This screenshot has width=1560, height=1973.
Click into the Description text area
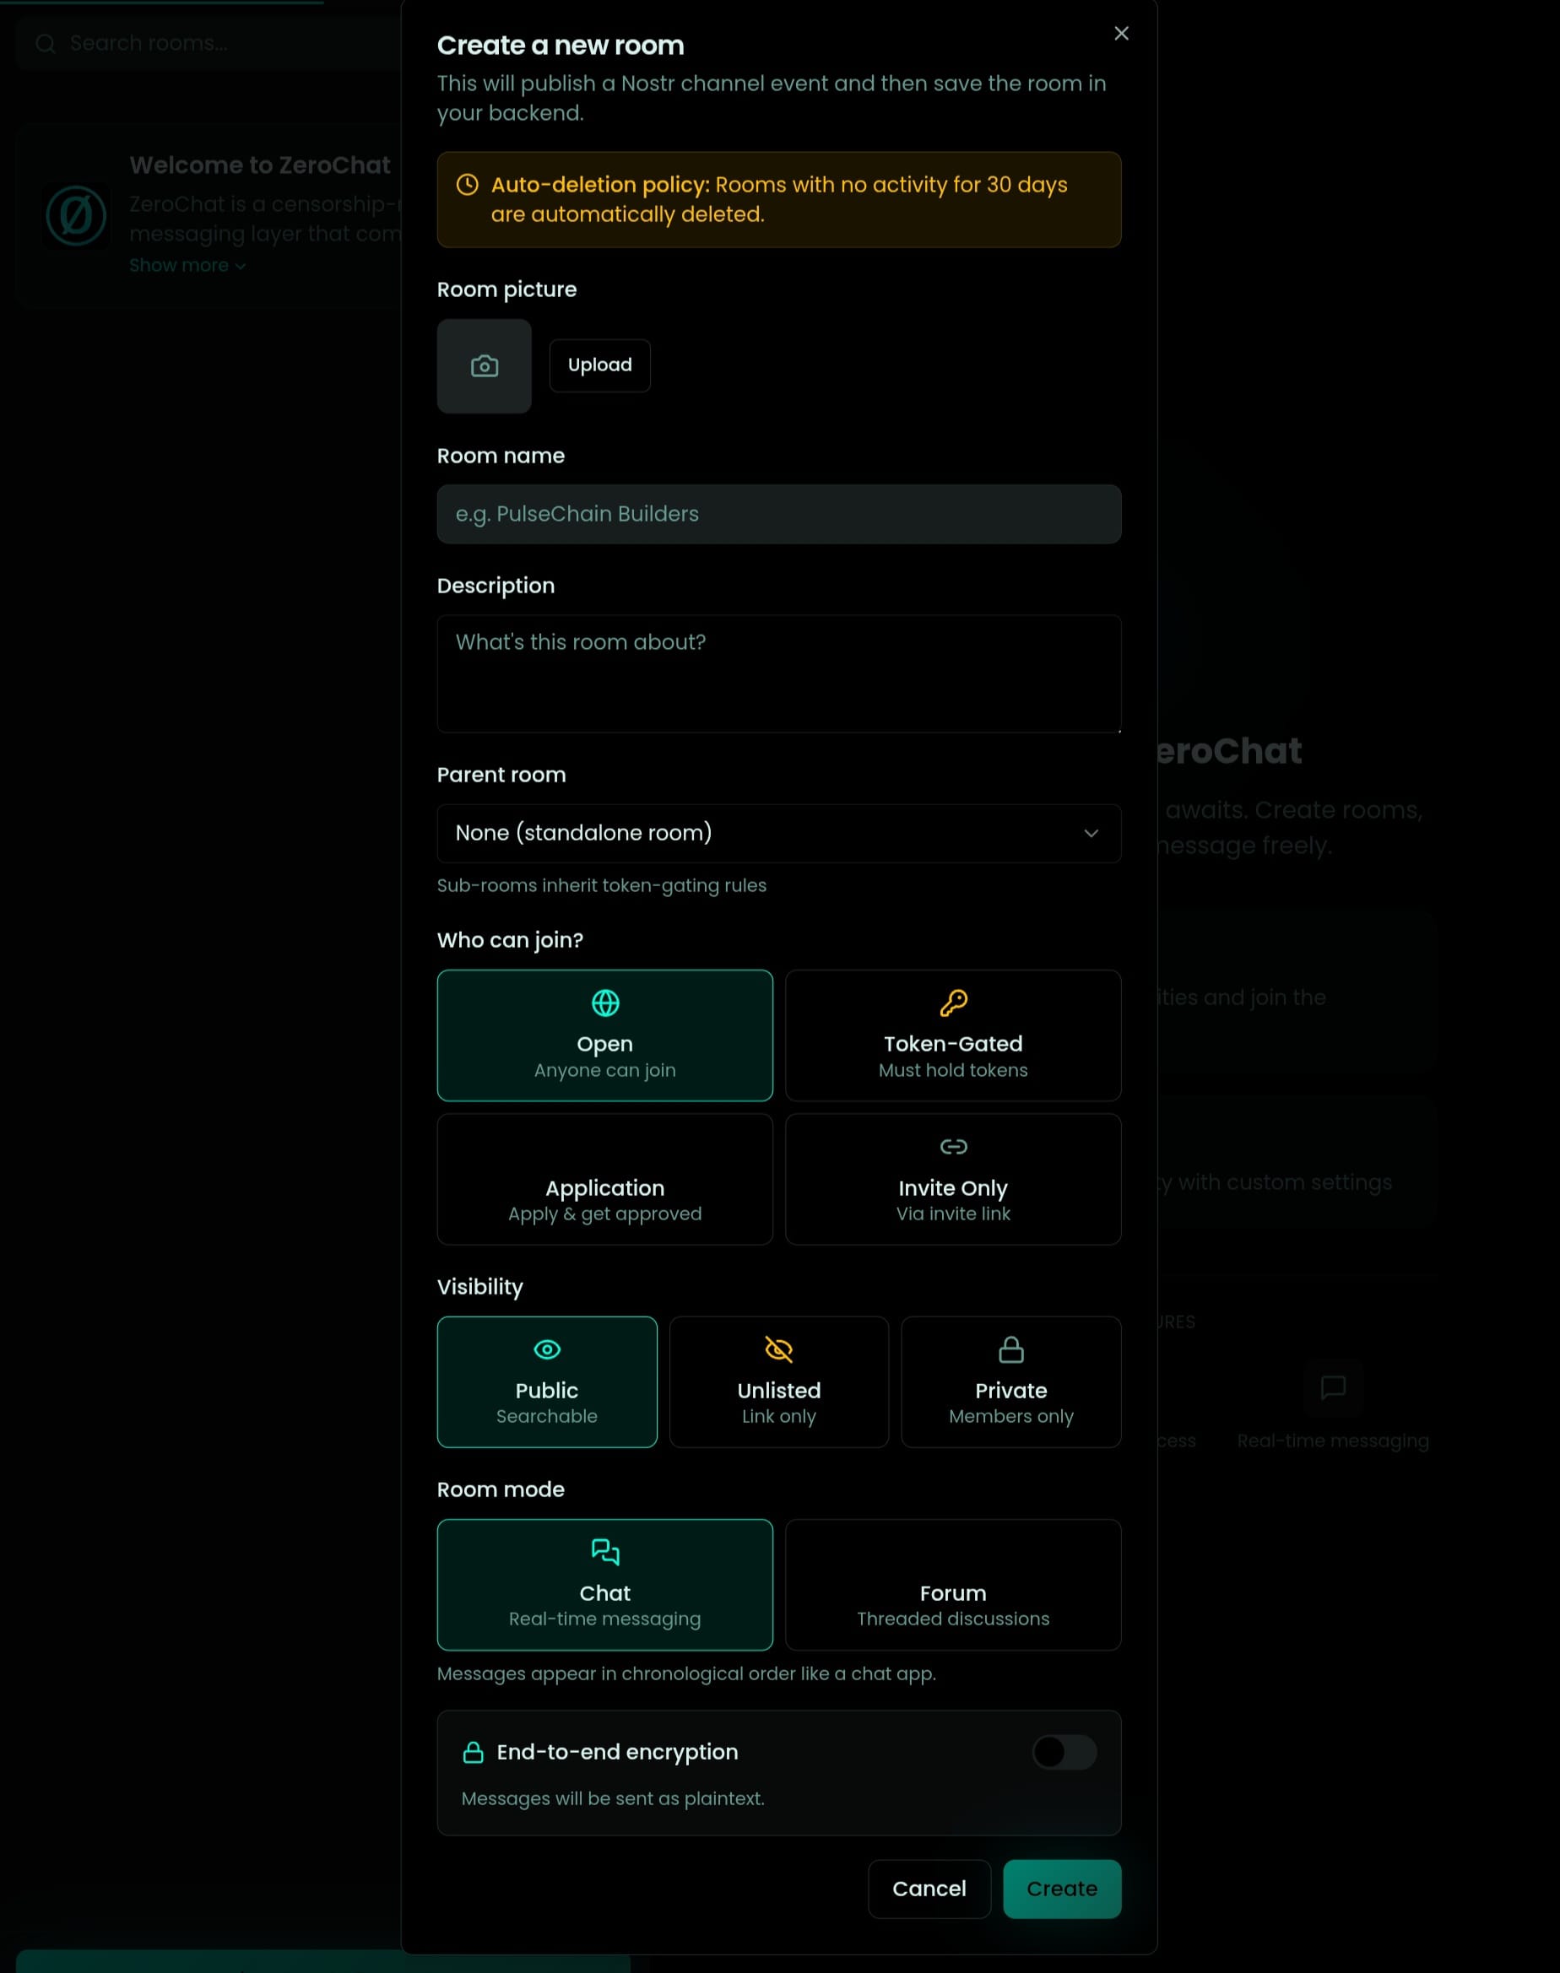[x=779, y=673]
